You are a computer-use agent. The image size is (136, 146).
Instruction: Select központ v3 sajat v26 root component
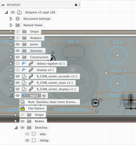(x=40, y=12)
